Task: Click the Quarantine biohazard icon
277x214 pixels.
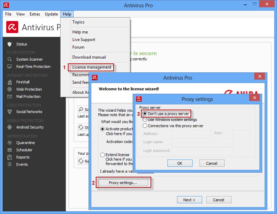Action: (10, 143)
